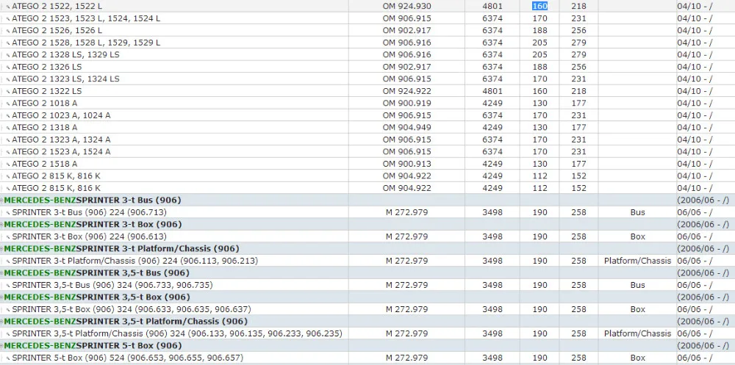735x365 pixels.
Task: Click the arrow icon beside ATEGO 2 1322 LS
Action: [8, 92]
